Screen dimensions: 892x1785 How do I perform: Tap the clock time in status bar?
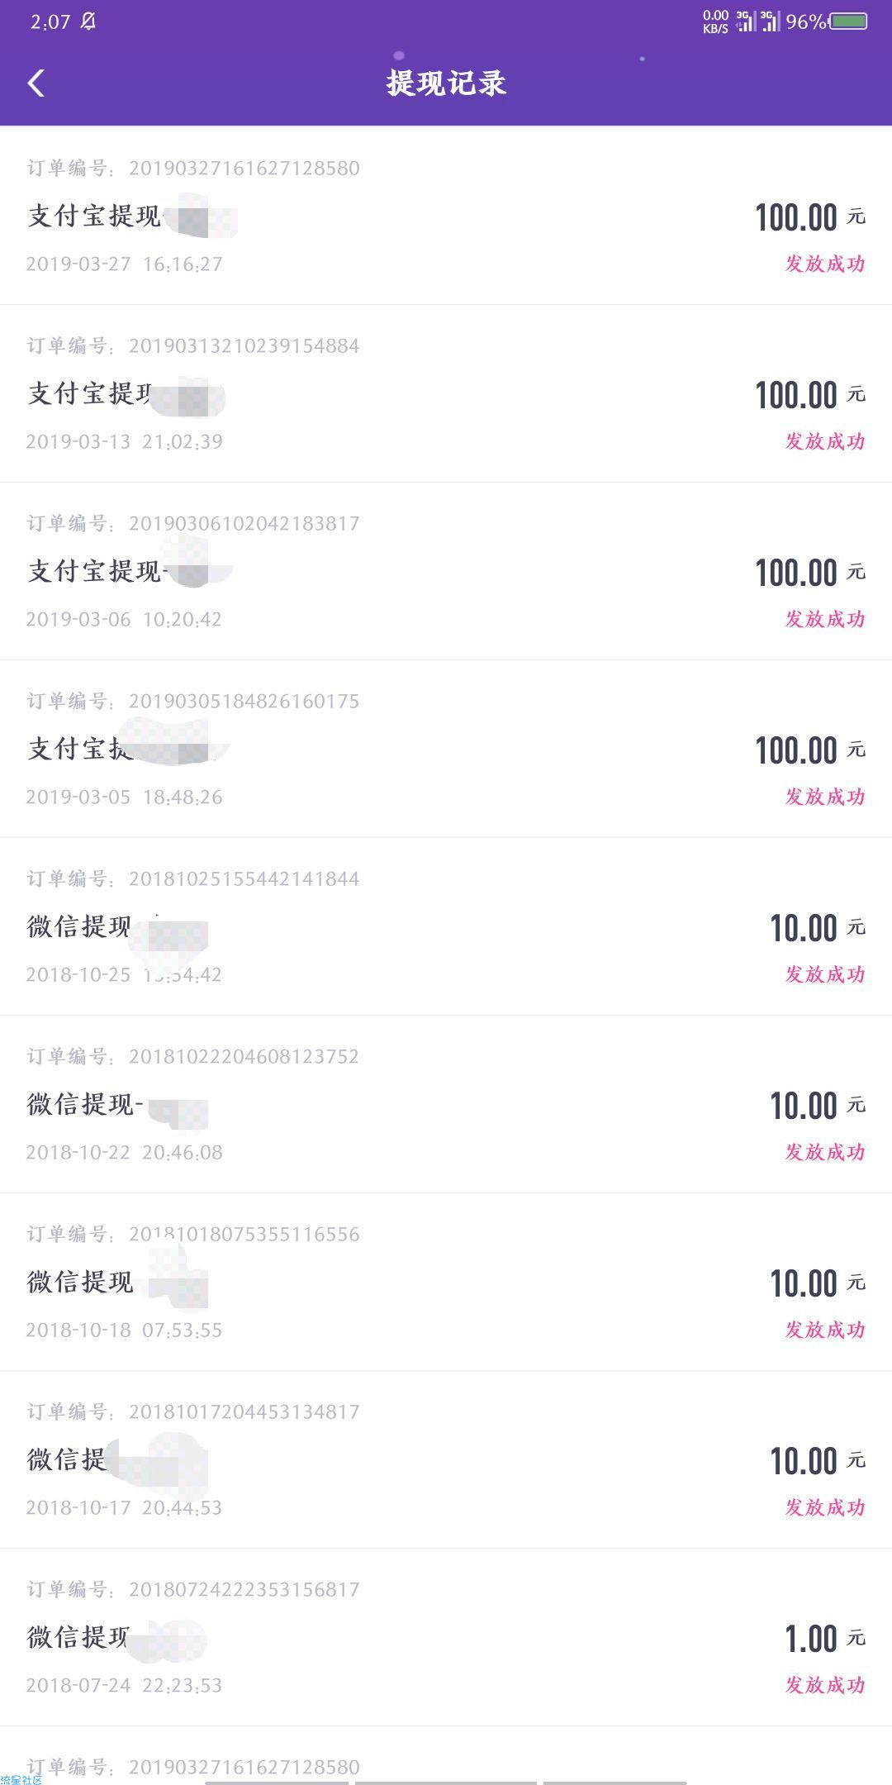click(x=50, y=21)
